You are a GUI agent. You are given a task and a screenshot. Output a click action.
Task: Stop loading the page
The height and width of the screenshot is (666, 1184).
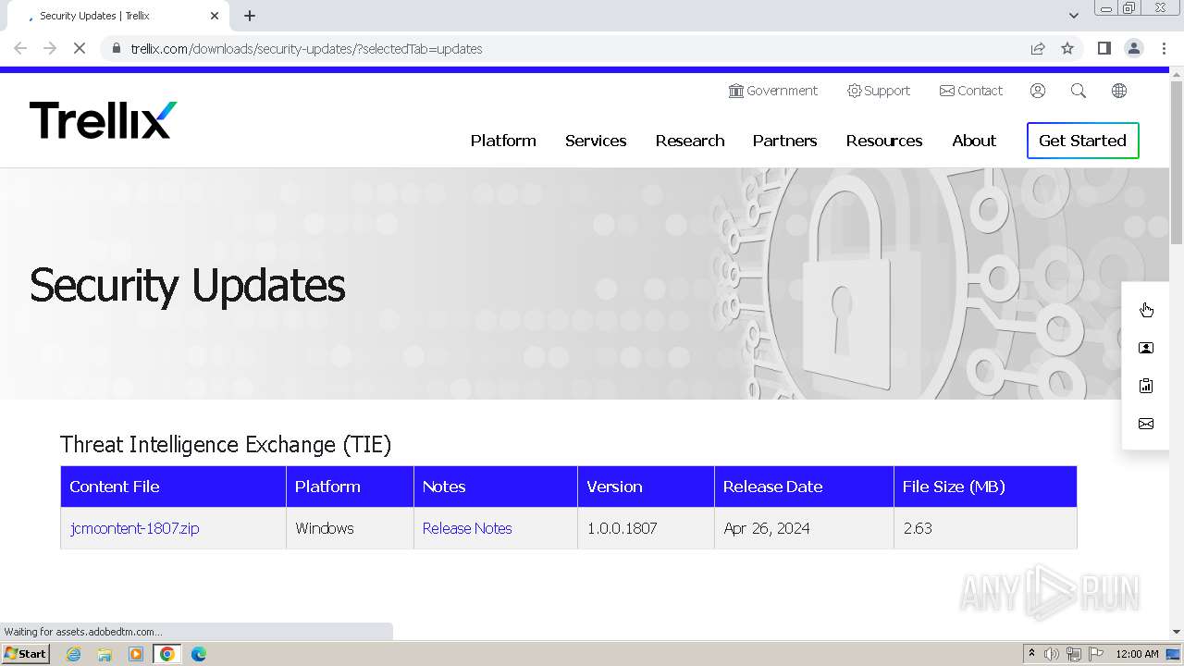80,48
